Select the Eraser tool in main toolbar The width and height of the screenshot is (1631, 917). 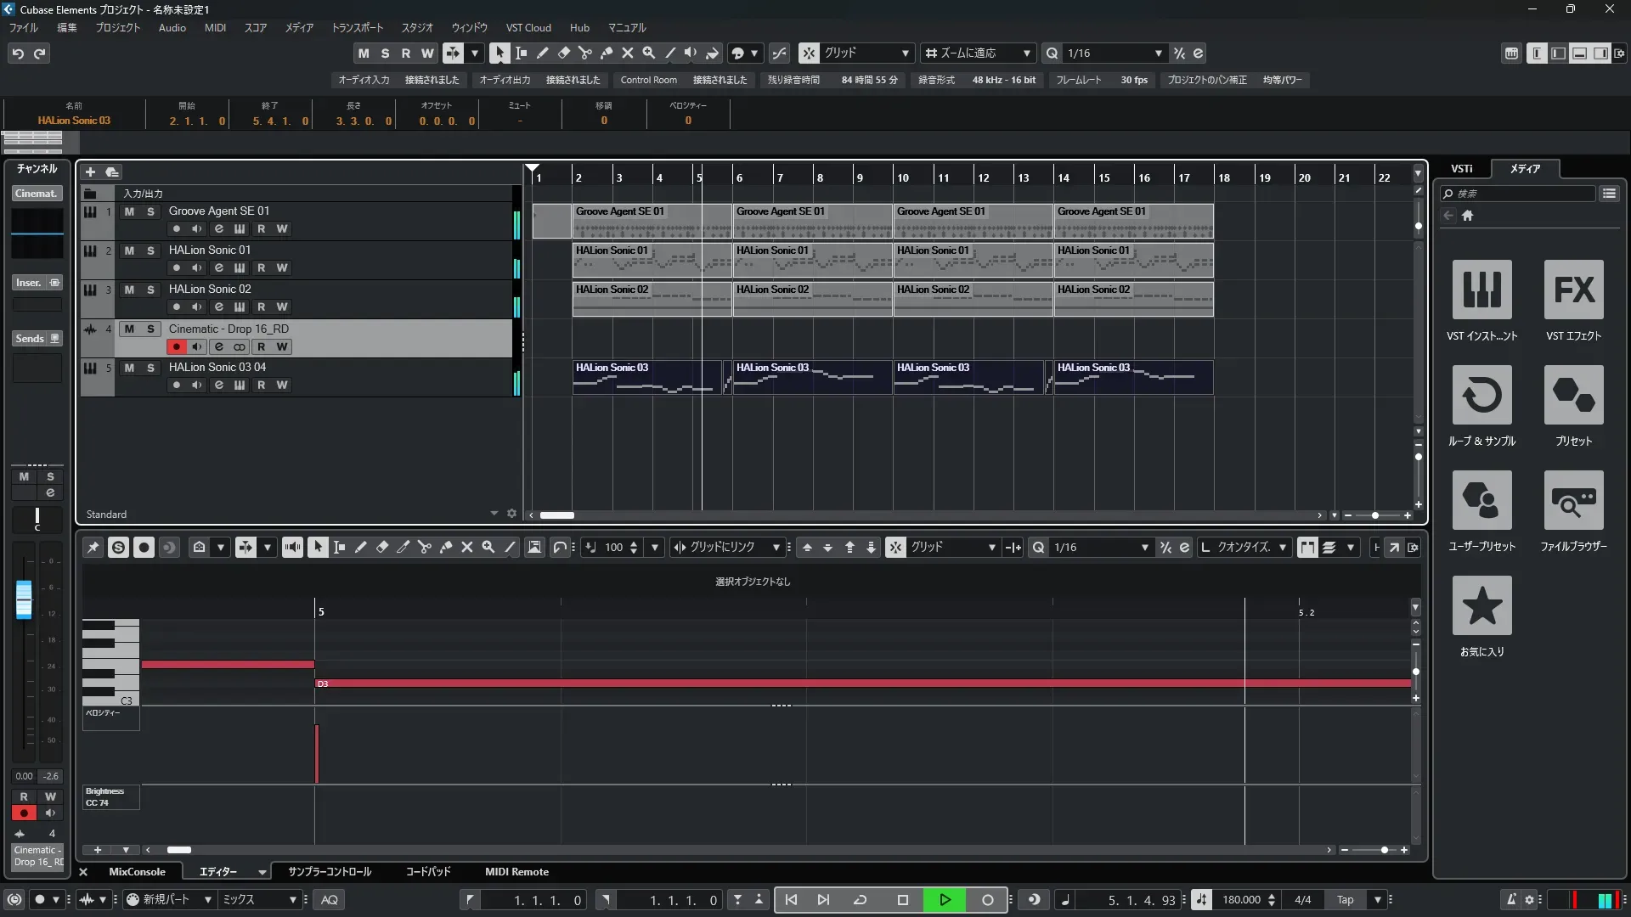[563, 53]
